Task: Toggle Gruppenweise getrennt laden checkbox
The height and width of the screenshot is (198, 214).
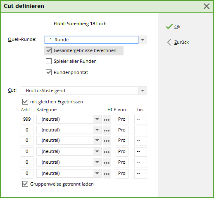Action: (25, 184)
